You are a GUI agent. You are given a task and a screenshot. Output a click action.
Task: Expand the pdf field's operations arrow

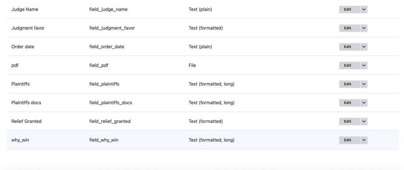pos(364,65)
